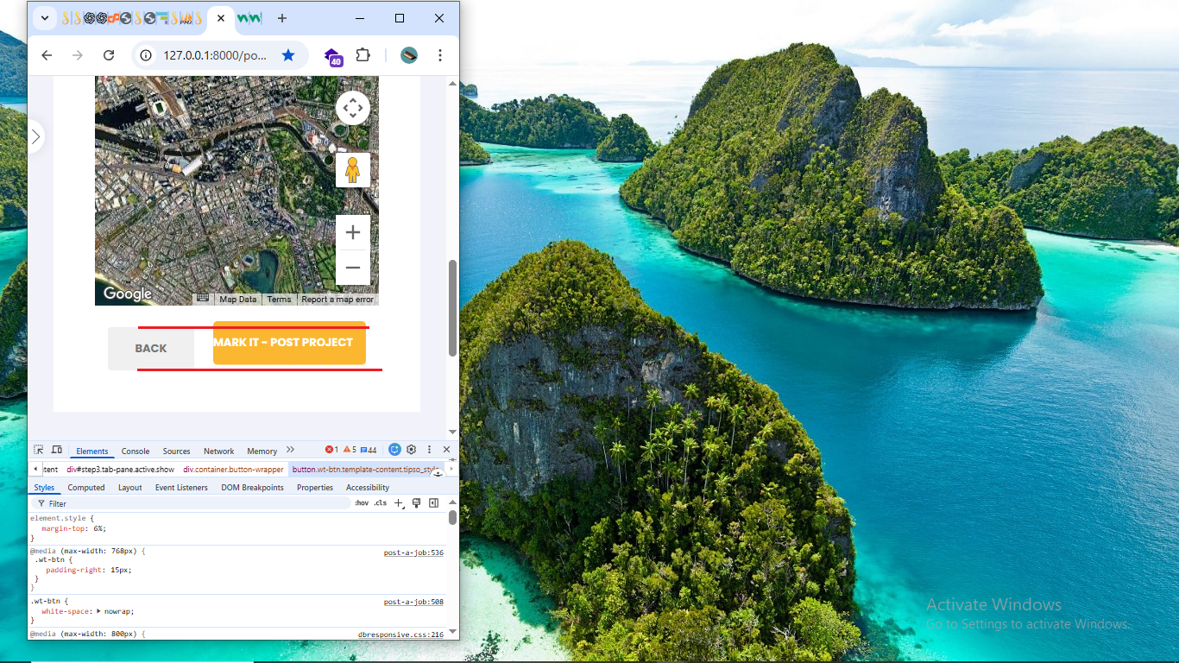The height and width of the screenshot is (663, 1179).
Task: Expand more DevTools tabs chevron
Action: tap(290, 450)
